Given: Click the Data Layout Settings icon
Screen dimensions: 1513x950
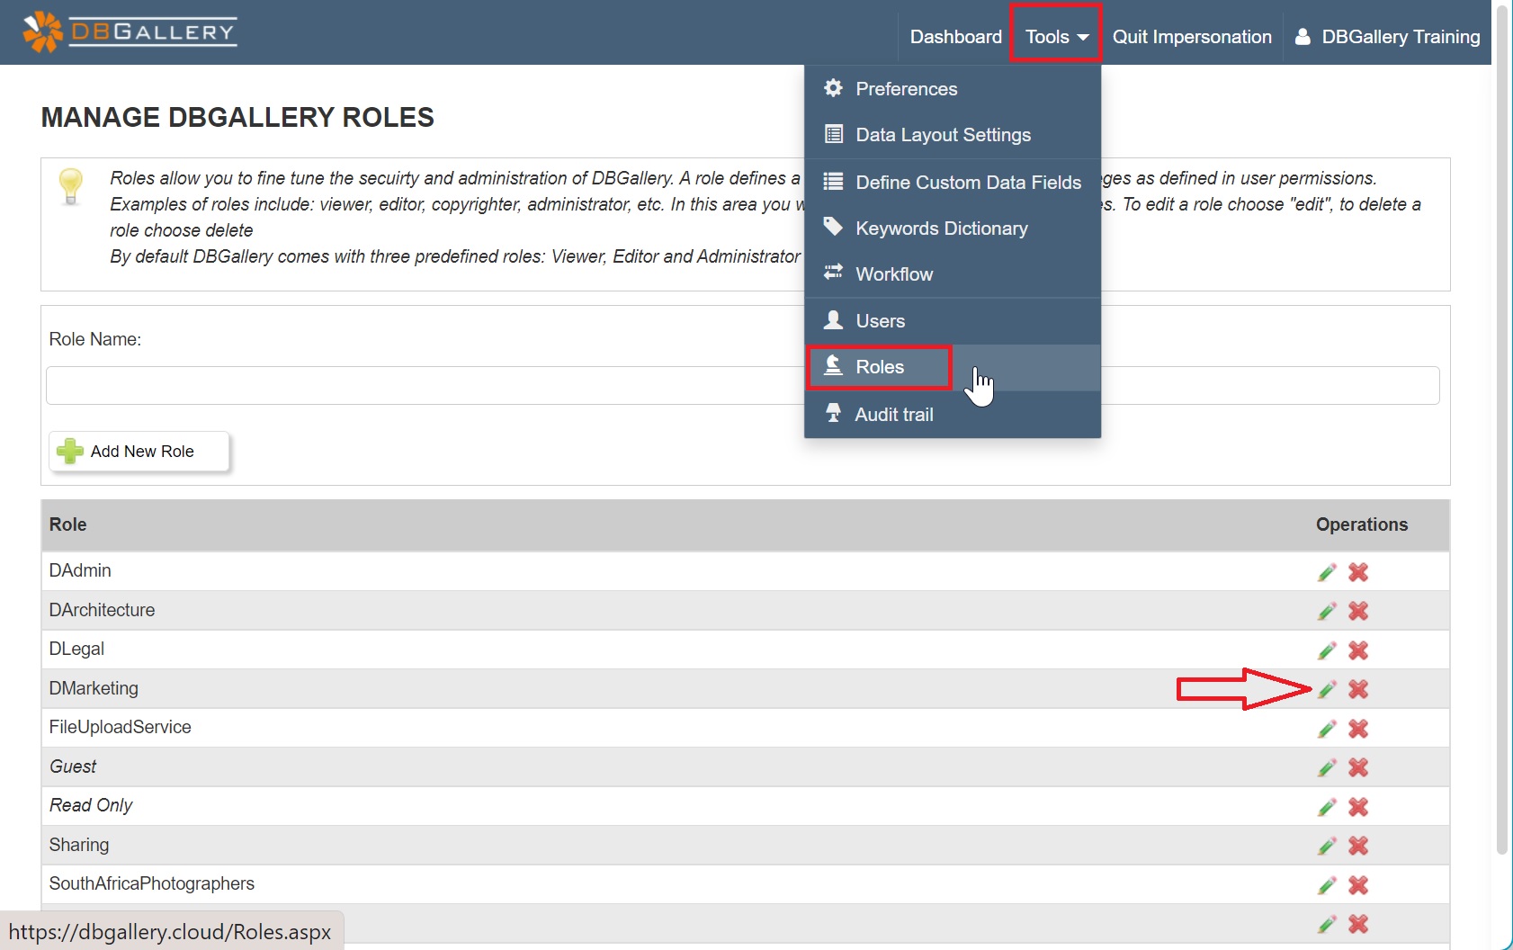Looking at the screenshot, I should click(834, 134).
